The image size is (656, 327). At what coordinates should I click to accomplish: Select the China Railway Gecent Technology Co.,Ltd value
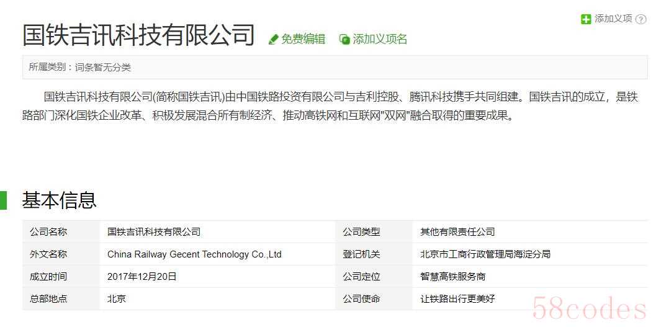click(194, 254)
